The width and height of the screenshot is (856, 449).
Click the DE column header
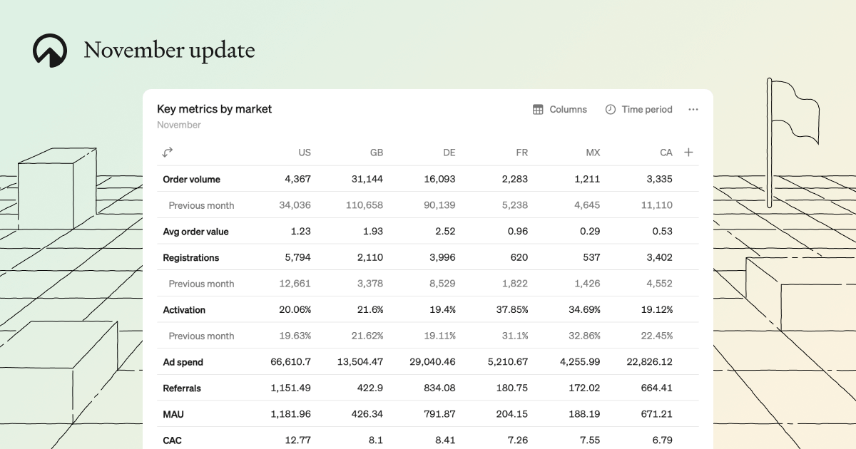click(449, 153)
